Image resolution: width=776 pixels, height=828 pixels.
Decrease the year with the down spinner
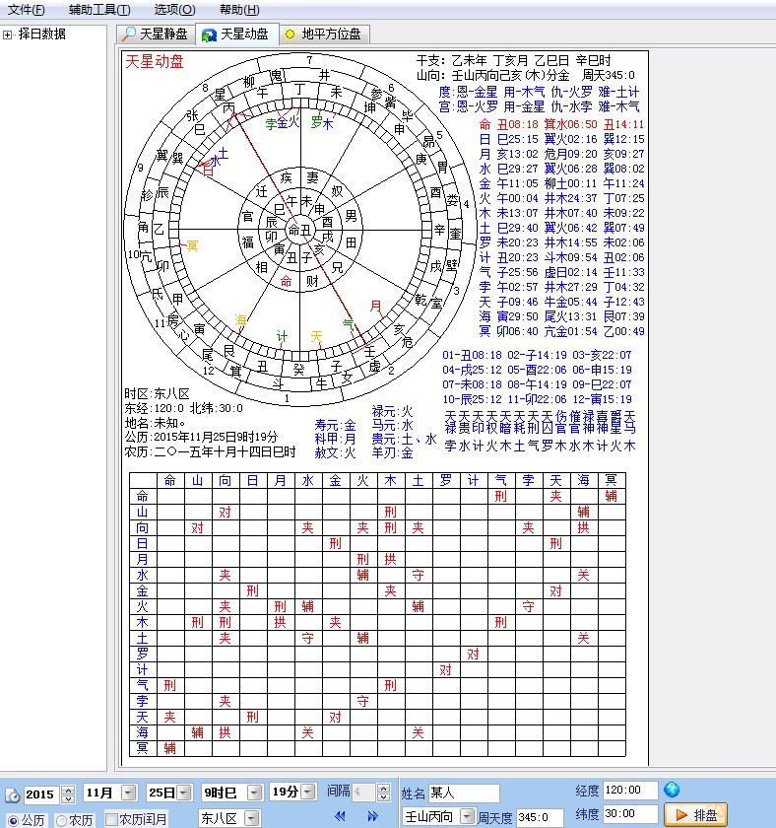coord(68,797)
